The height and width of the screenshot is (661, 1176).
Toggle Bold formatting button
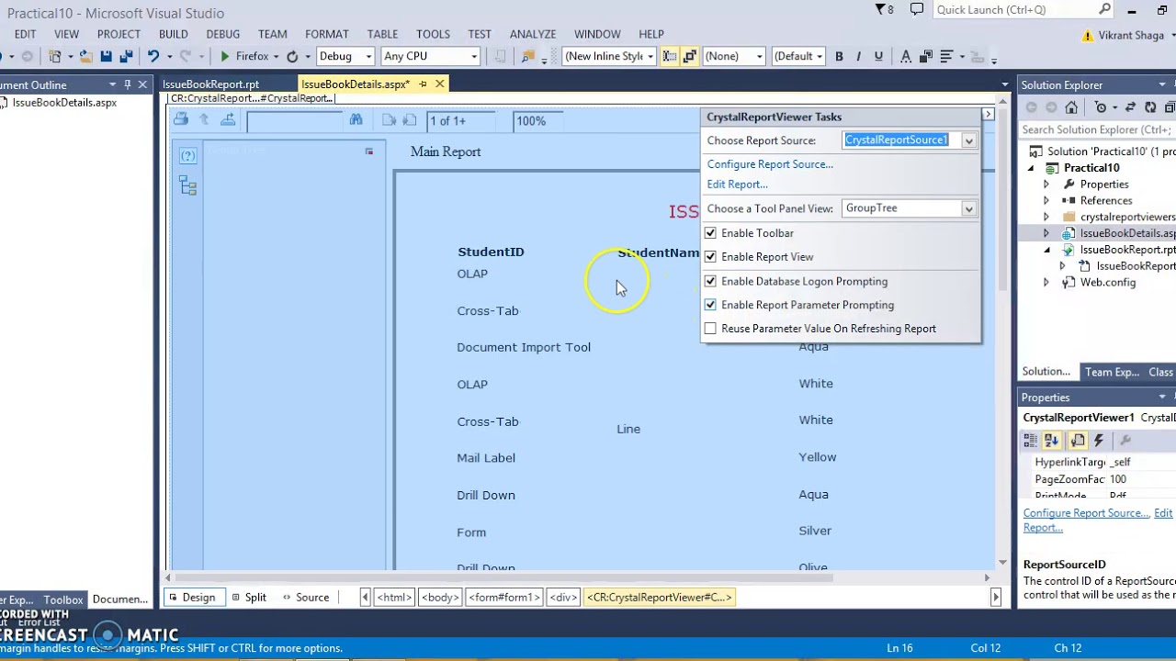point(839,57)
